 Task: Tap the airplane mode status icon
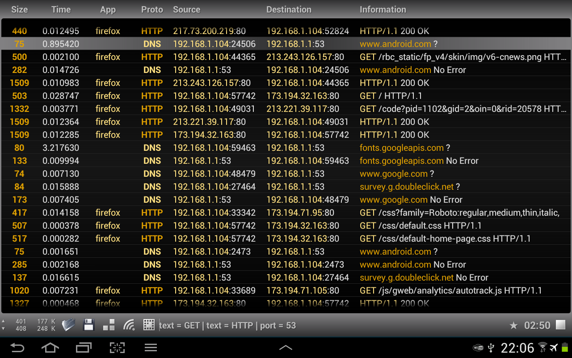pos(554,348)
